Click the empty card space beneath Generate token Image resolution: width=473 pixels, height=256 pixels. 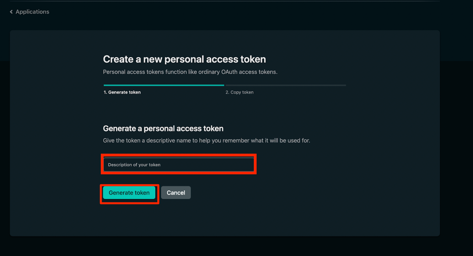tap(129, 218)
